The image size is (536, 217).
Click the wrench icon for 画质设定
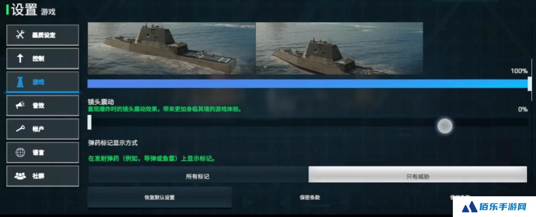(20, 35)
